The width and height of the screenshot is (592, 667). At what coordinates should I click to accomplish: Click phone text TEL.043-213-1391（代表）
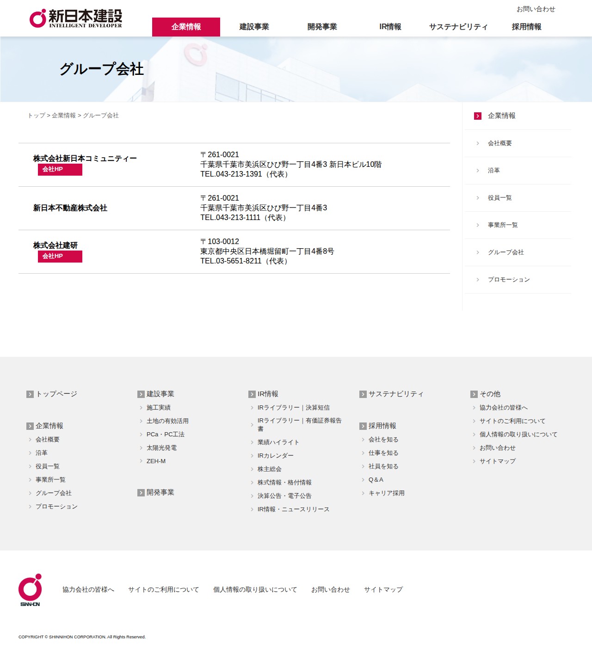(x=246, y=174)
